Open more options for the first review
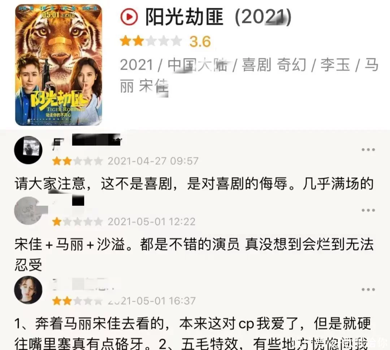This screenshot has width=390, height=350. [x=368, y=150]
